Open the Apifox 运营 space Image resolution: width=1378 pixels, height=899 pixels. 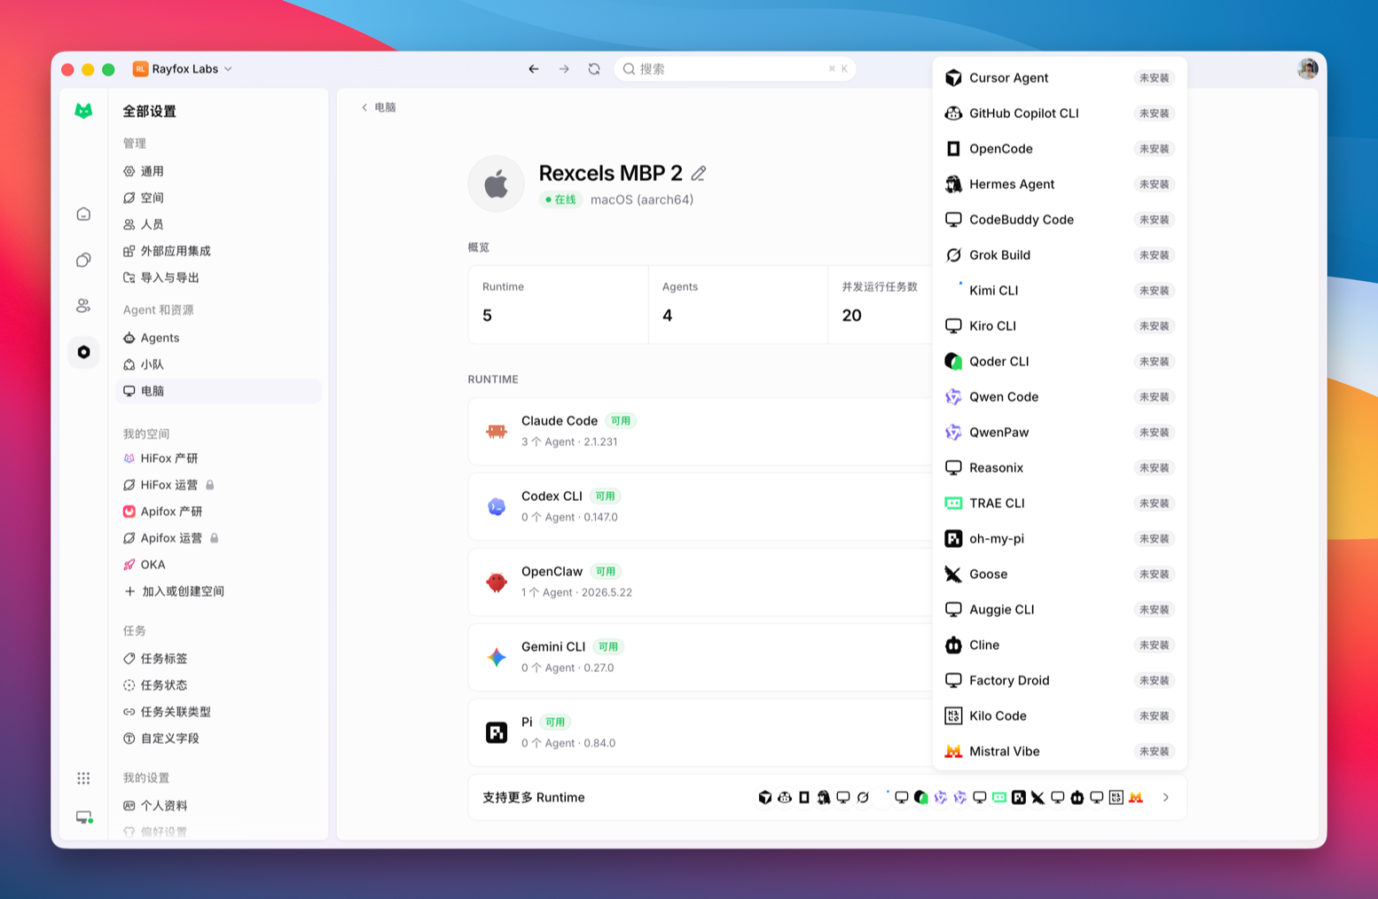218,538
